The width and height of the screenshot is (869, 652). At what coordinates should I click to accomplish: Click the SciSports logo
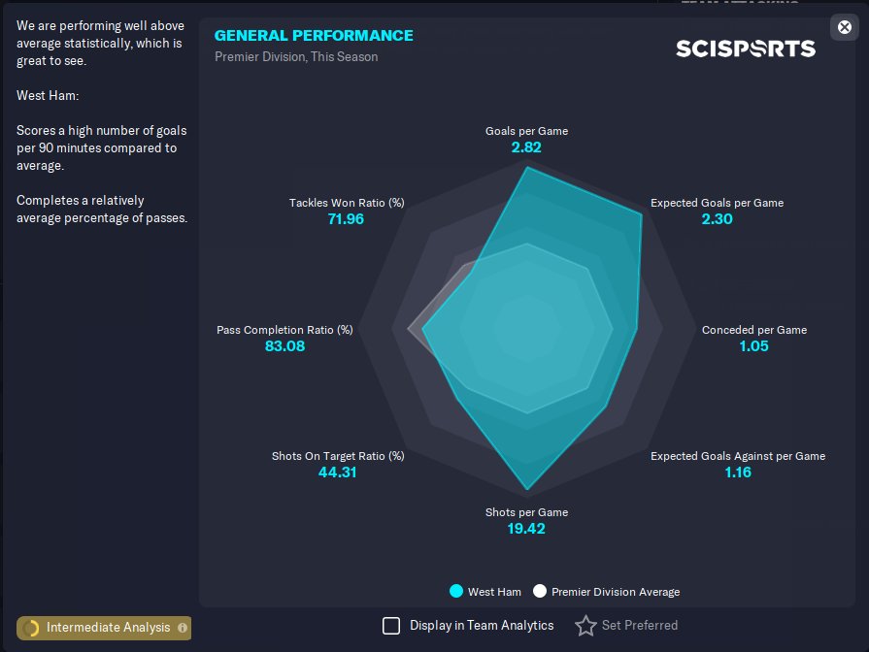(x=746, y=49)
